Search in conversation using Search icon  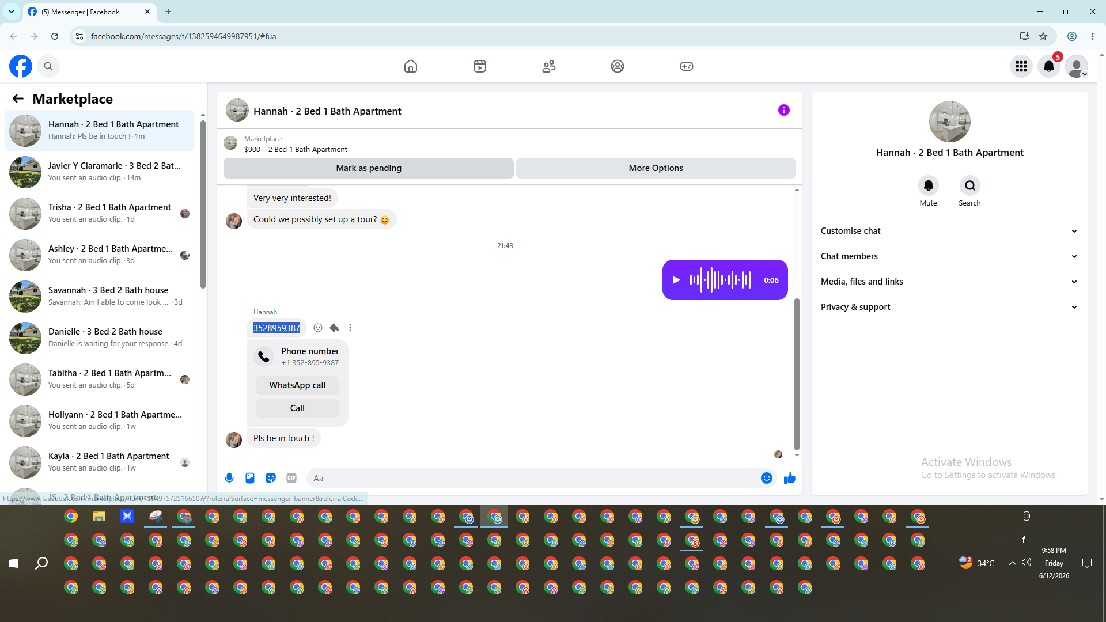(970, 185)
